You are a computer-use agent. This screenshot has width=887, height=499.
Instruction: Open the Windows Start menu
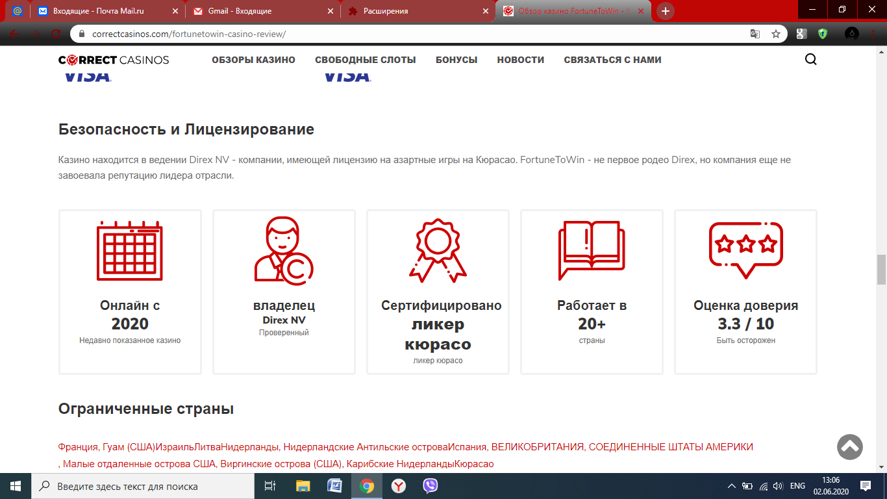tap(15, 486)
